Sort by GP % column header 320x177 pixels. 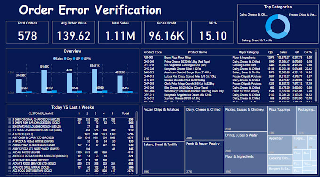(308, 52)
